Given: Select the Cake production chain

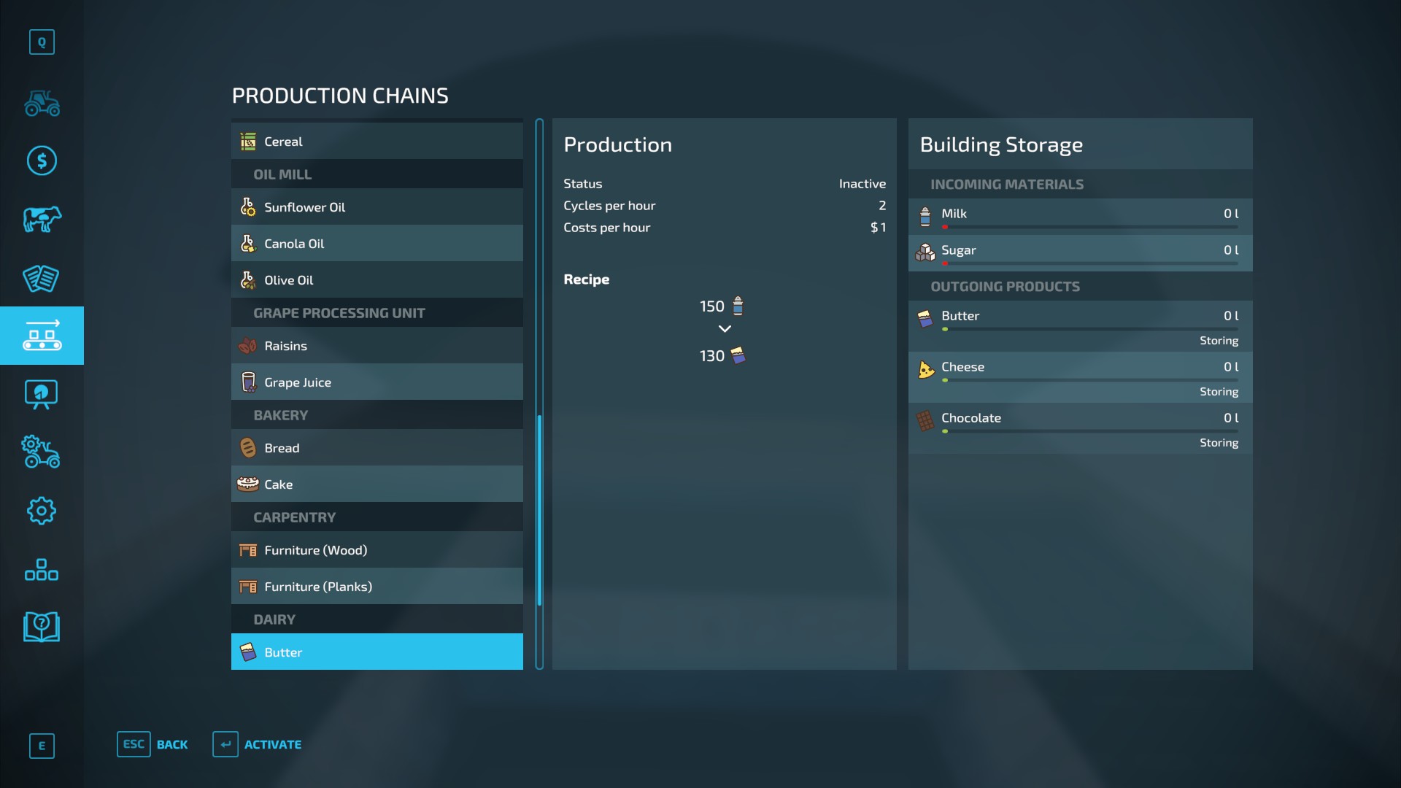Looking at the screenshot, I should point(377,484).
